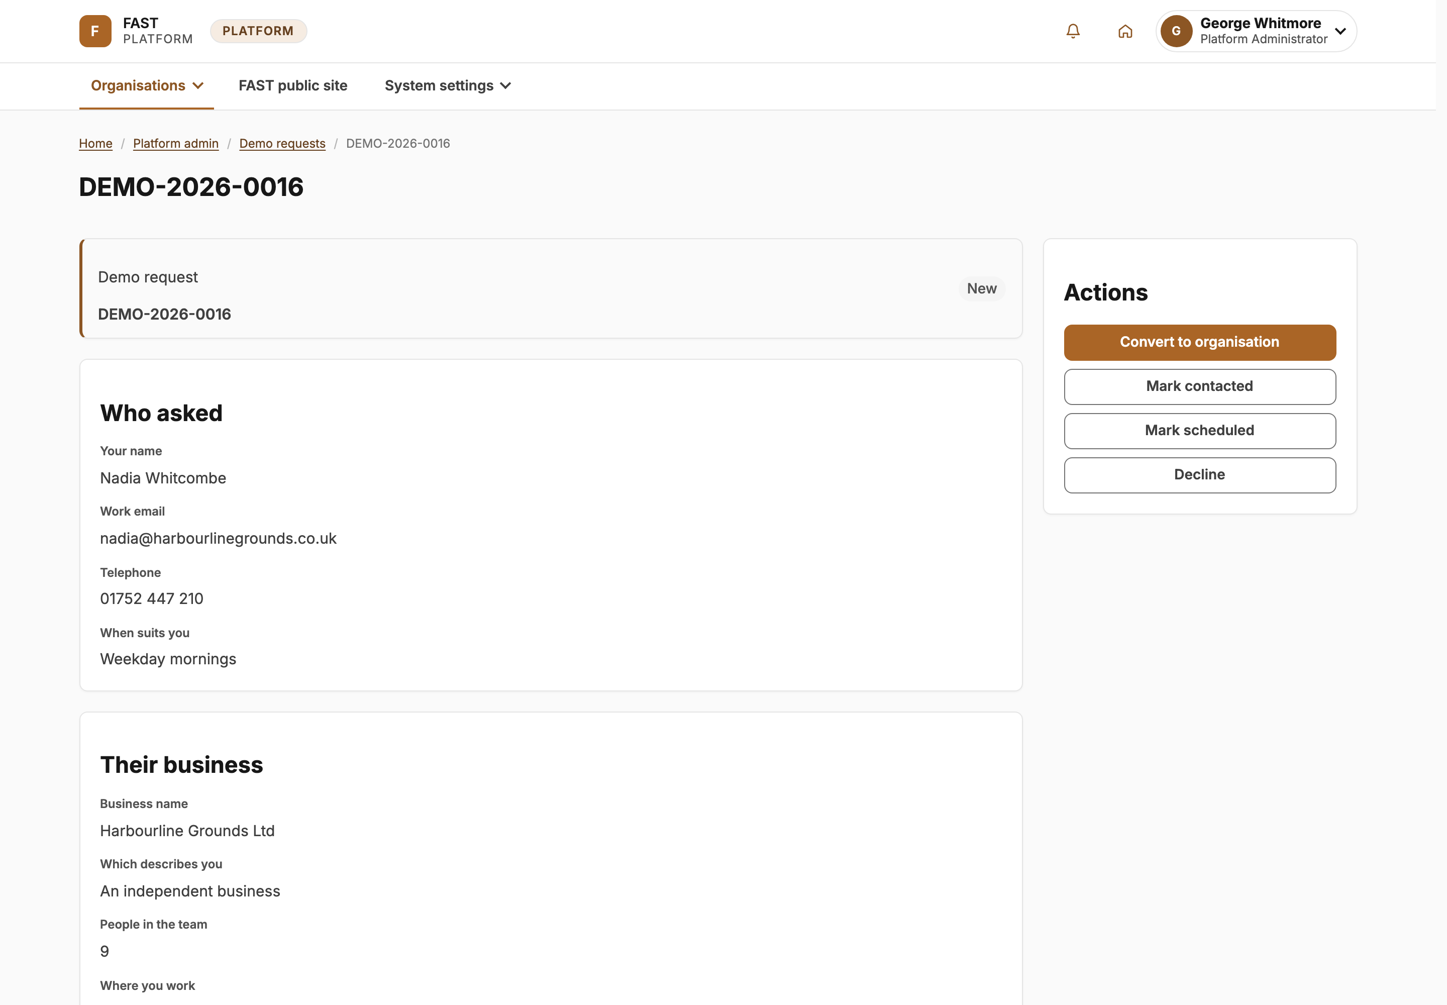
Task: Convert this request to an organisation
Action: click(1199, 342)
